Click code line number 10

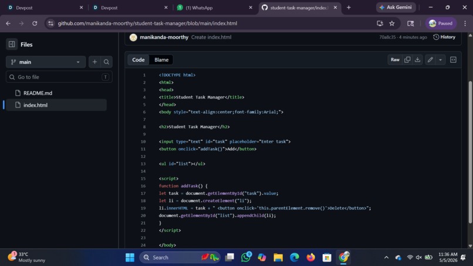(x=143, y=142)
